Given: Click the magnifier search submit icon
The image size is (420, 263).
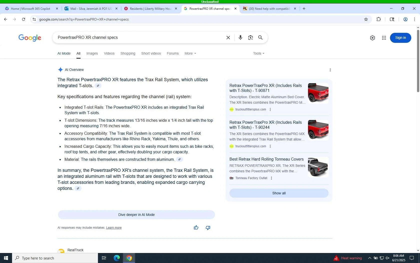Looking at the screenshot, I should point(260,38).
